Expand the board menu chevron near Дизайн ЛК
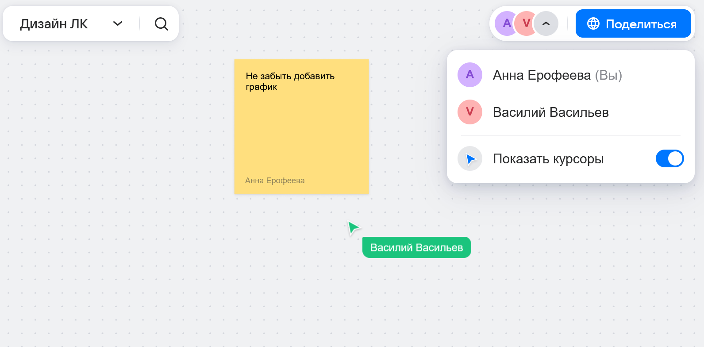Screen dimensions: 704x347 [118, 24]
